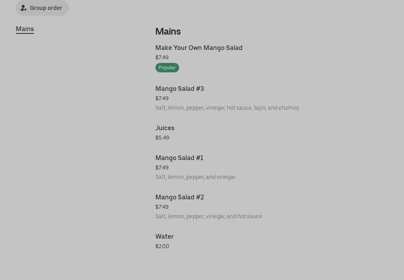Image resolution: width=404 pixels, height=280 pixels.
Task: Click the Water menu item
Action: pyautogui.click(x=165, y=236)
